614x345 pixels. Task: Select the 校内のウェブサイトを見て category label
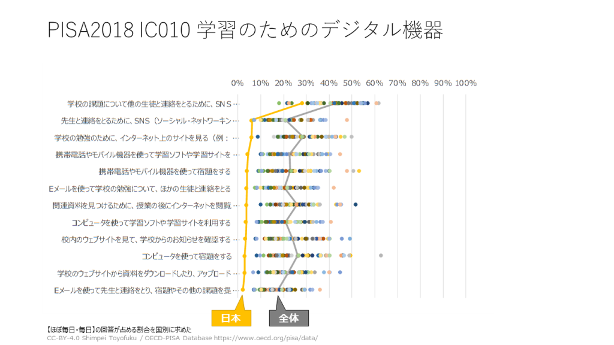(146, 240)
